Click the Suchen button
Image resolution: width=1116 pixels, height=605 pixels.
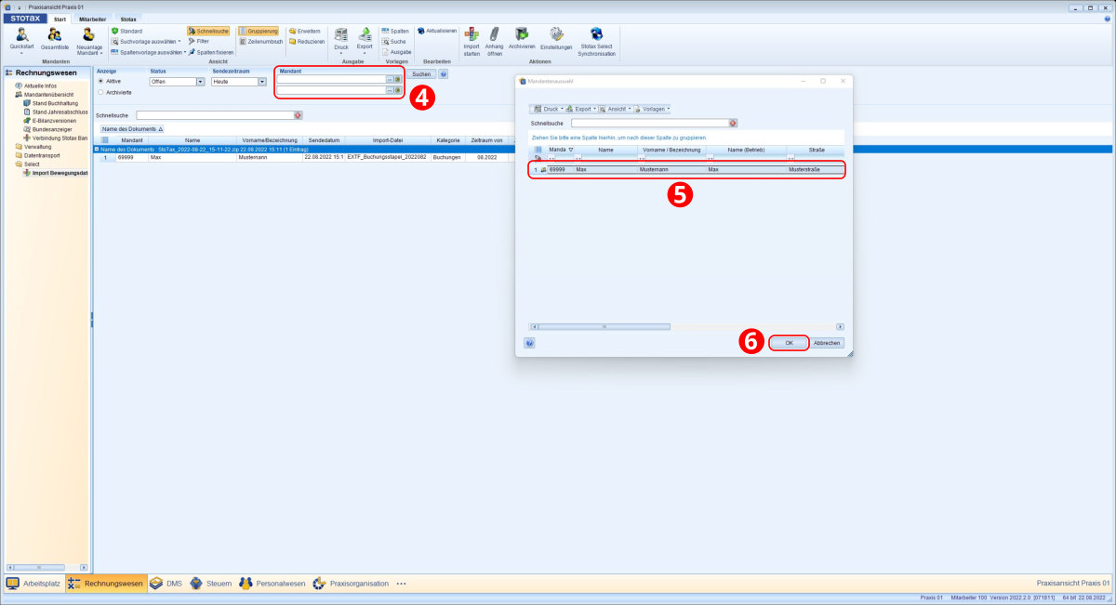(x=421, y=74)
